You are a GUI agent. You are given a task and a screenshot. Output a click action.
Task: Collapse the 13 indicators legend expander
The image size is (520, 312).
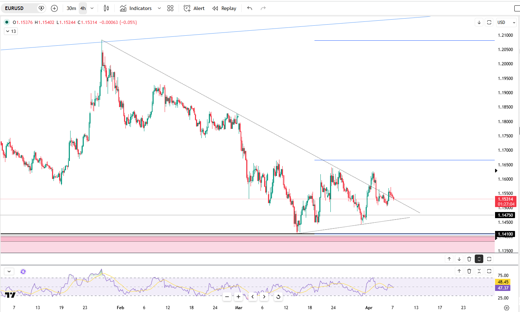[x=11, y=31]
